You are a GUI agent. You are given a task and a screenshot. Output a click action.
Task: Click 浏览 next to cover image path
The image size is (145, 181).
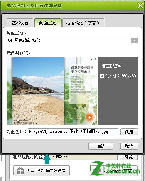[x=129, y=132]
